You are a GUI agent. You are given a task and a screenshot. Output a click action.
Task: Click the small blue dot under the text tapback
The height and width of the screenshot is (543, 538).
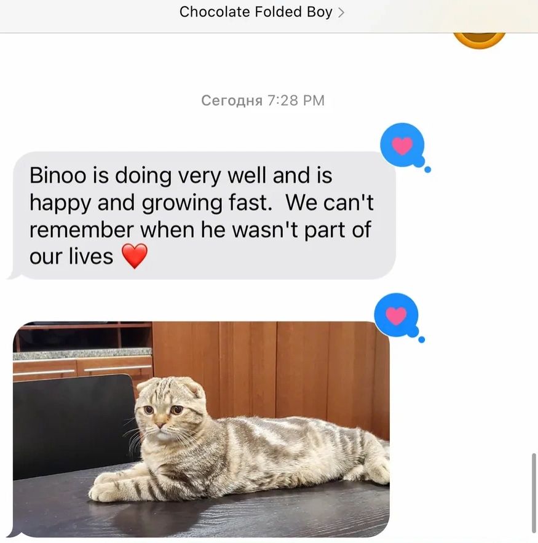point(427,170)
